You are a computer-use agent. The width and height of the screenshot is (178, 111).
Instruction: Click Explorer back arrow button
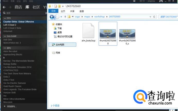pos(52,17)
